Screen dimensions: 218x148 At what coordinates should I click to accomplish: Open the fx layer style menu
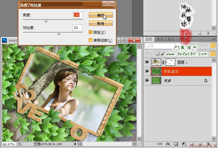coord(168,144)
